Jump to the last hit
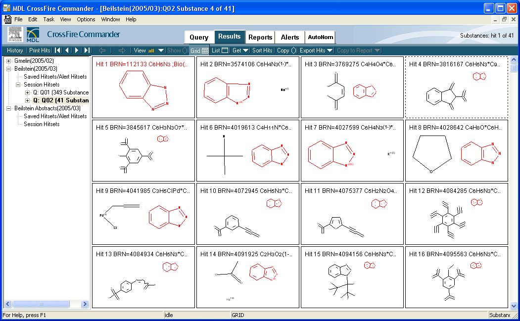The width and height of the screenshot is (520, 321). tap(87, 50)
